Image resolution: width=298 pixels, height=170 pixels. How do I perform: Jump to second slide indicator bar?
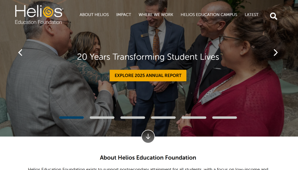[x=102, y=118]
